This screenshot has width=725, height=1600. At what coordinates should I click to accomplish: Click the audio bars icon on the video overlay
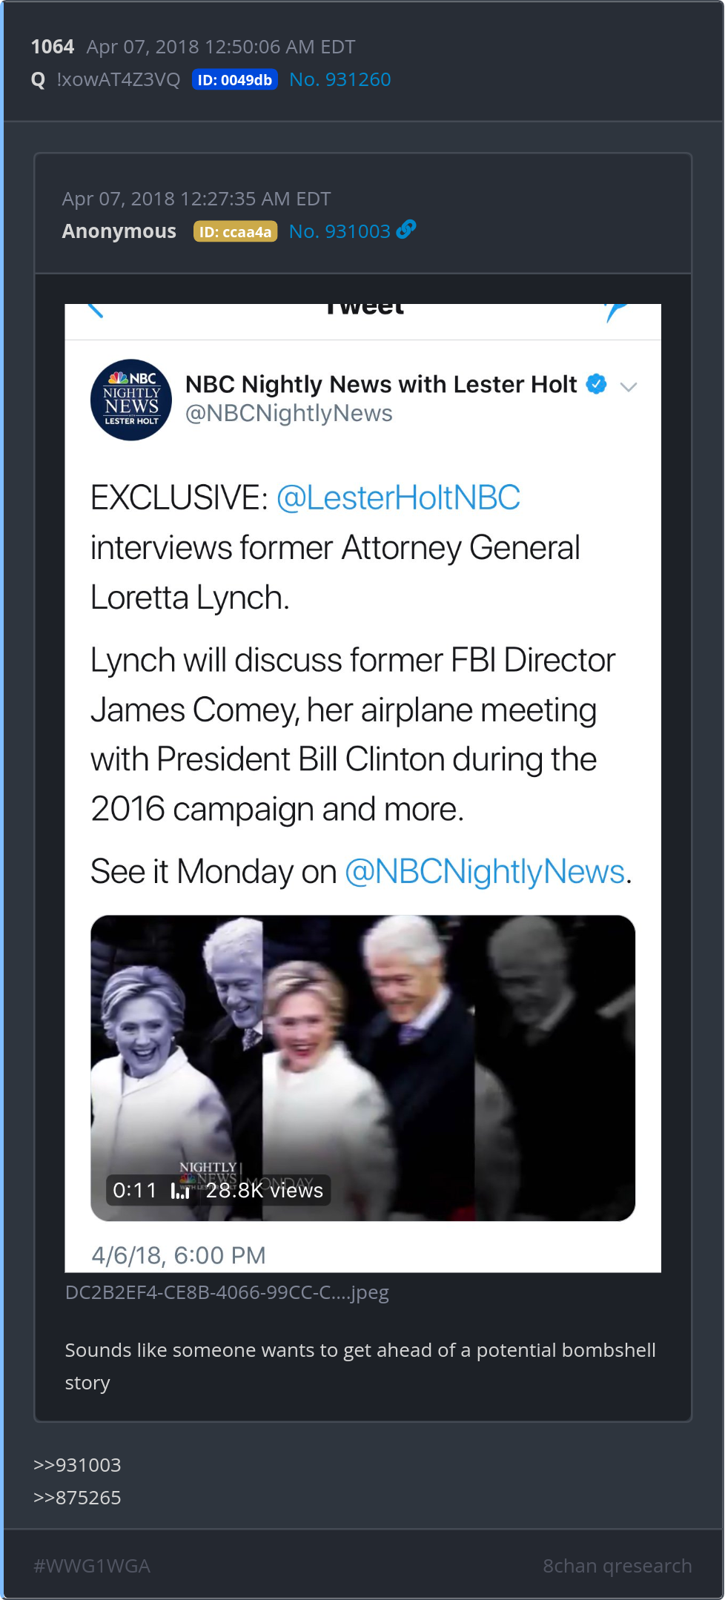point(180,1190)
